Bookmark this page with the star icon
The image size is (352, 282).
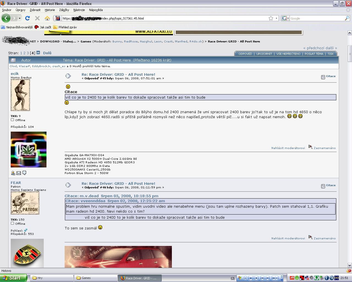[x=271, y=18]
